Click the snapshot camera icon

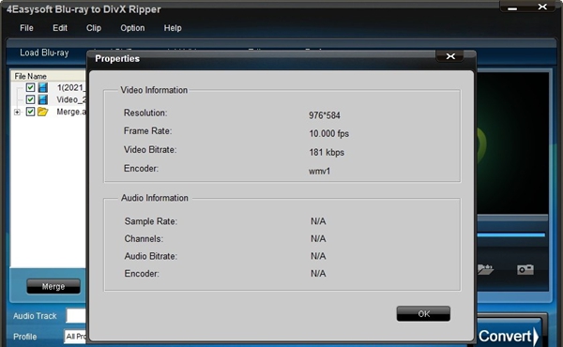click(x=525, y=269)
